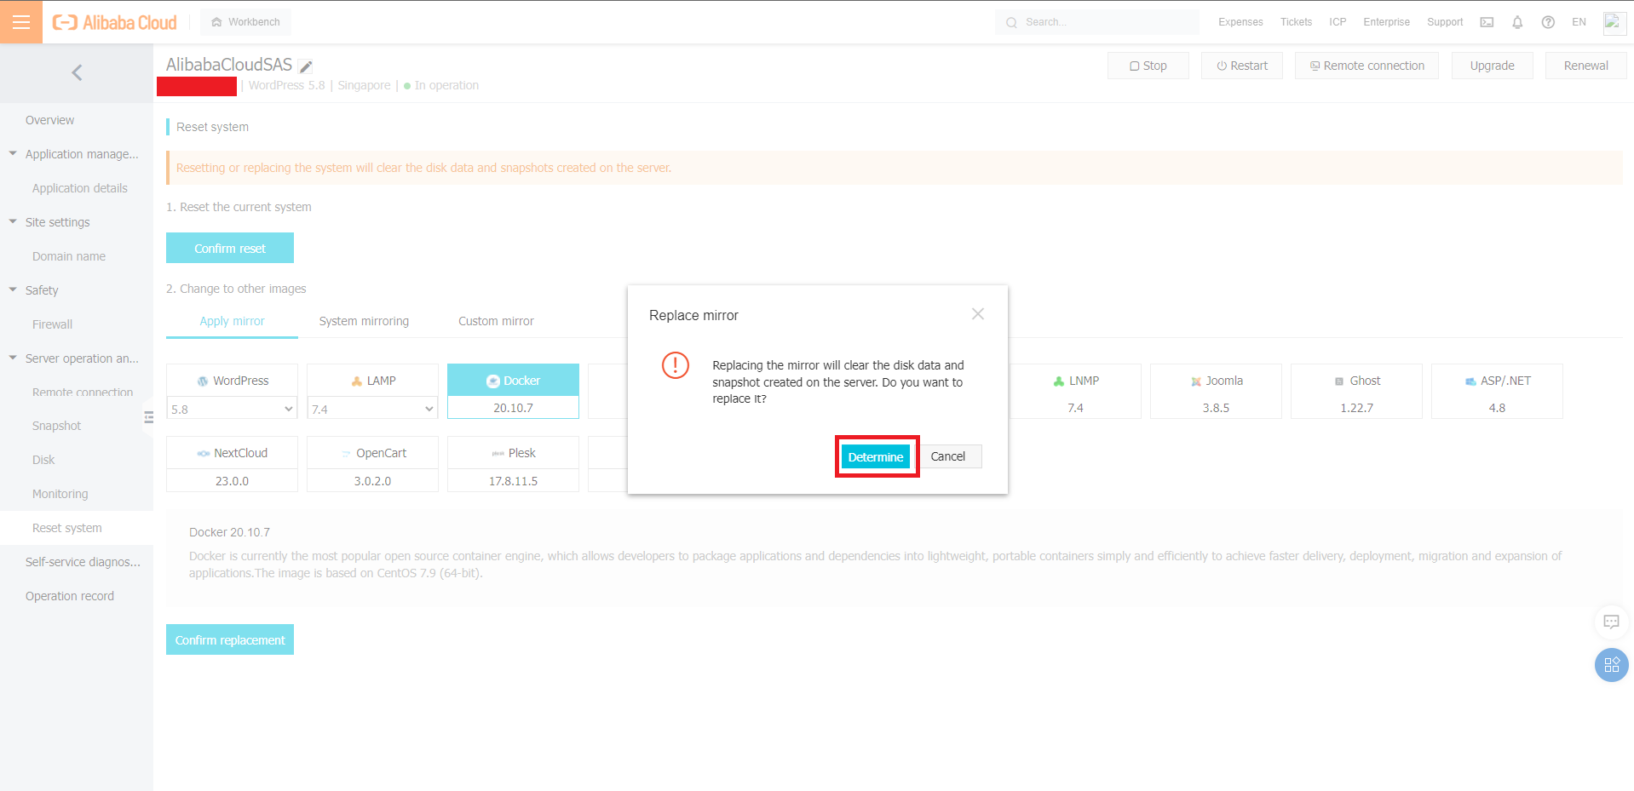
Task: Stop the server
Action: coord(1148,66)
